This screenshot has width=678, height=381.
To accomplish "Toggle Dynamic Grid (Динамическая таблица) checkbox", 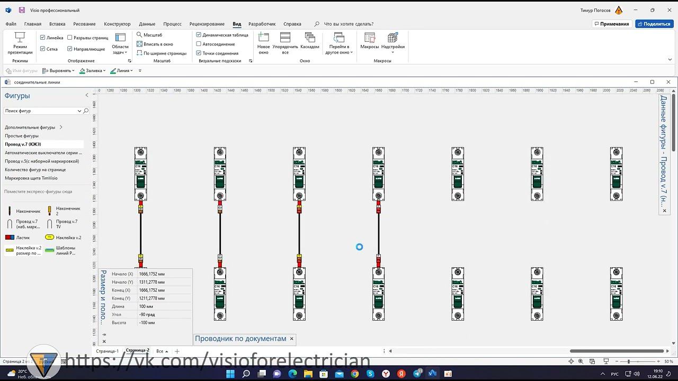I will pyautogui.click(x=199, y=35).
